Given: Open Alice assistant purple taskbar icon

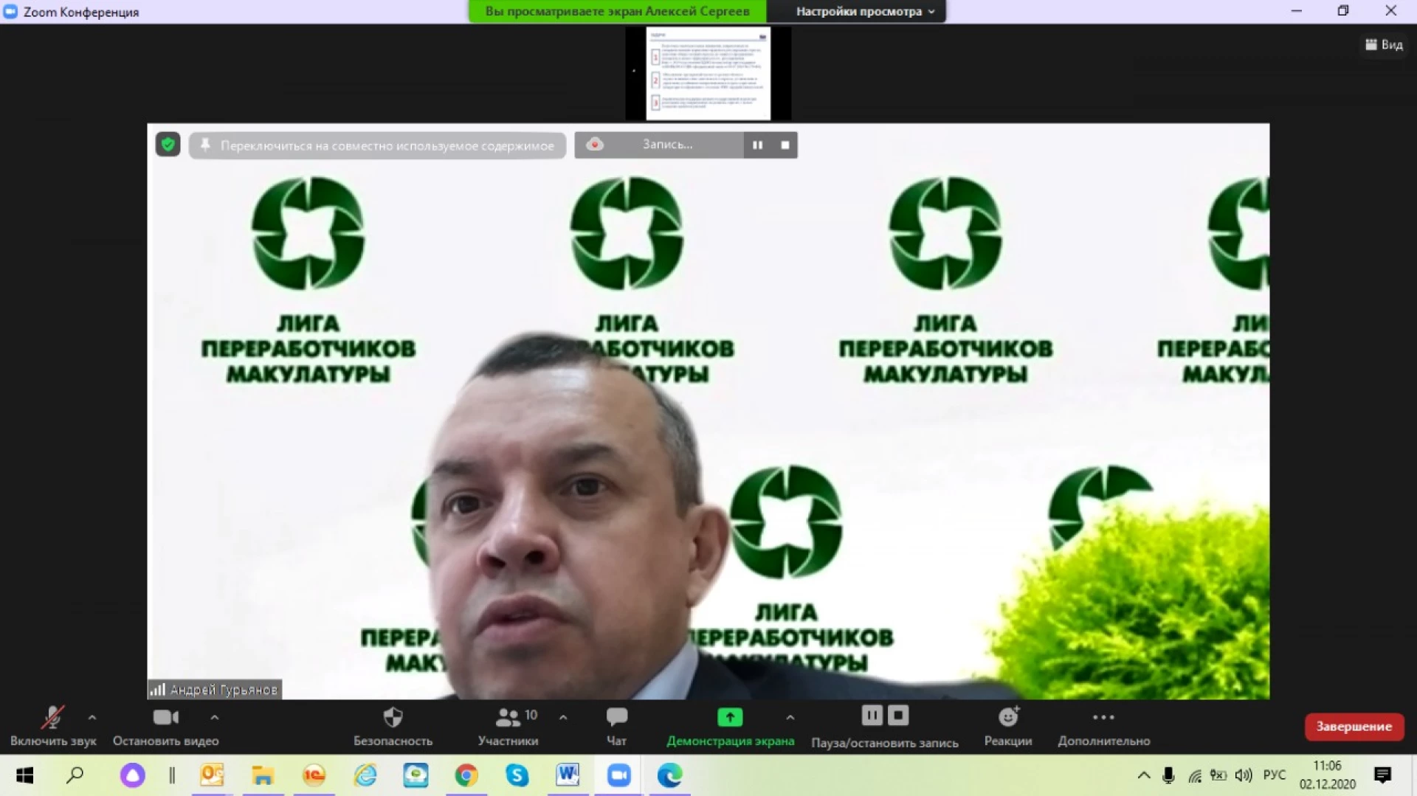Looking at the screenshot, I should [133, 775].
